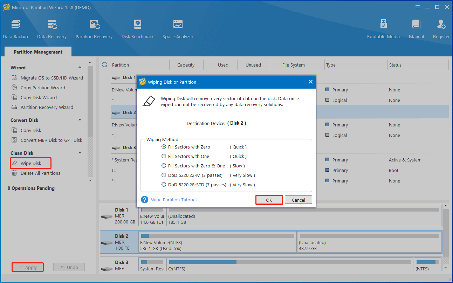Select Disk 3 row in partition list
453x283 pixels.
280,147
